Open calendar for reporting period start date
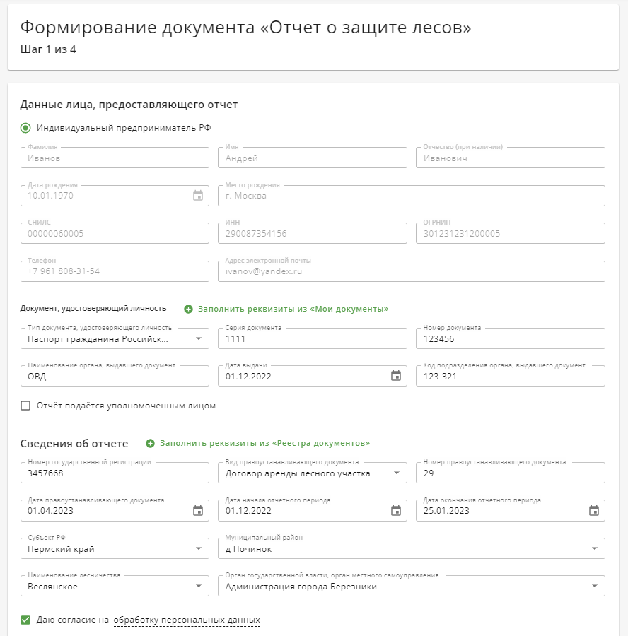 (396, 510)
